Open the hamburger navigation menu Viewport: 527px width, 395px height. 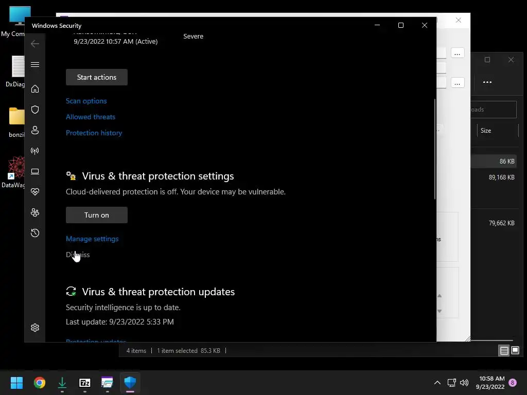[35, 64]
